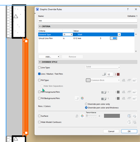Enable the Hide Model Contours checkbox
The height and width of the screenshot is (142, 140).
pyautogui.click(x=39, y=122)
